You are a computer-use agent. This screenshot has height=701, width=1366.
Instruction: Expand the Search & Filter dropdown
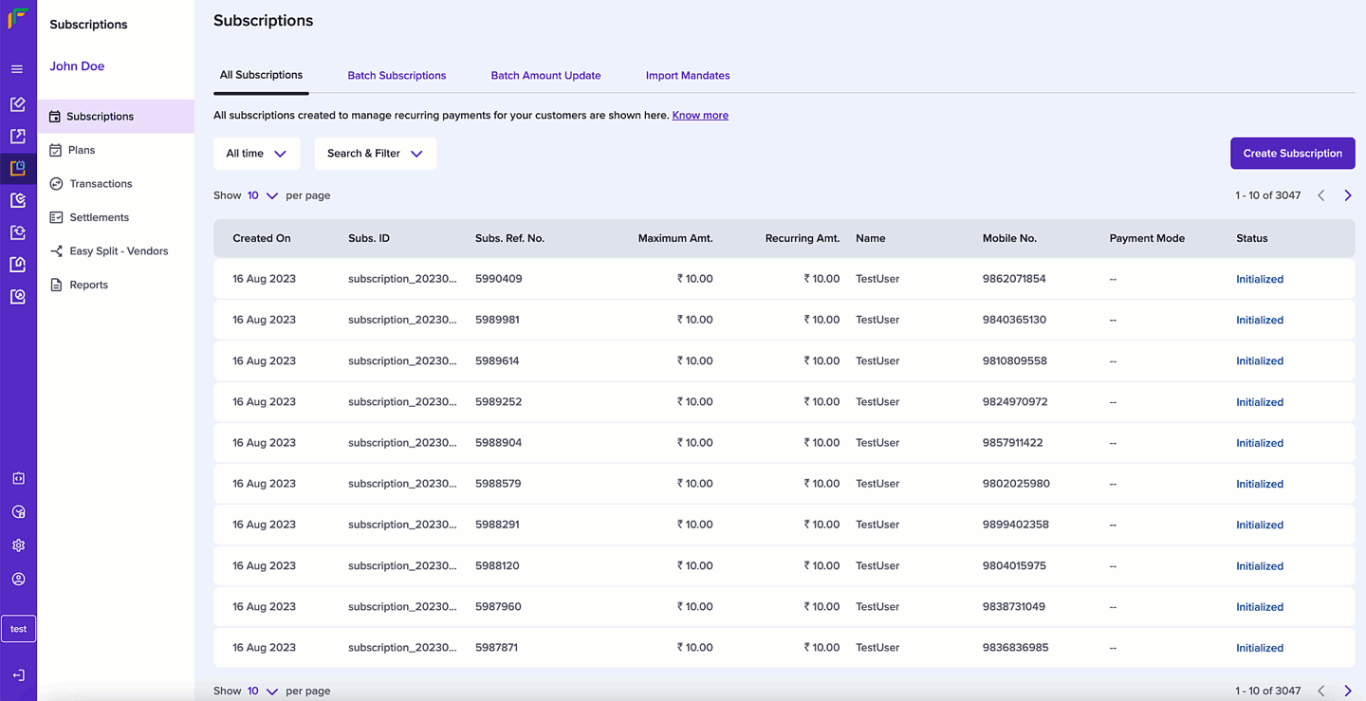375,154
